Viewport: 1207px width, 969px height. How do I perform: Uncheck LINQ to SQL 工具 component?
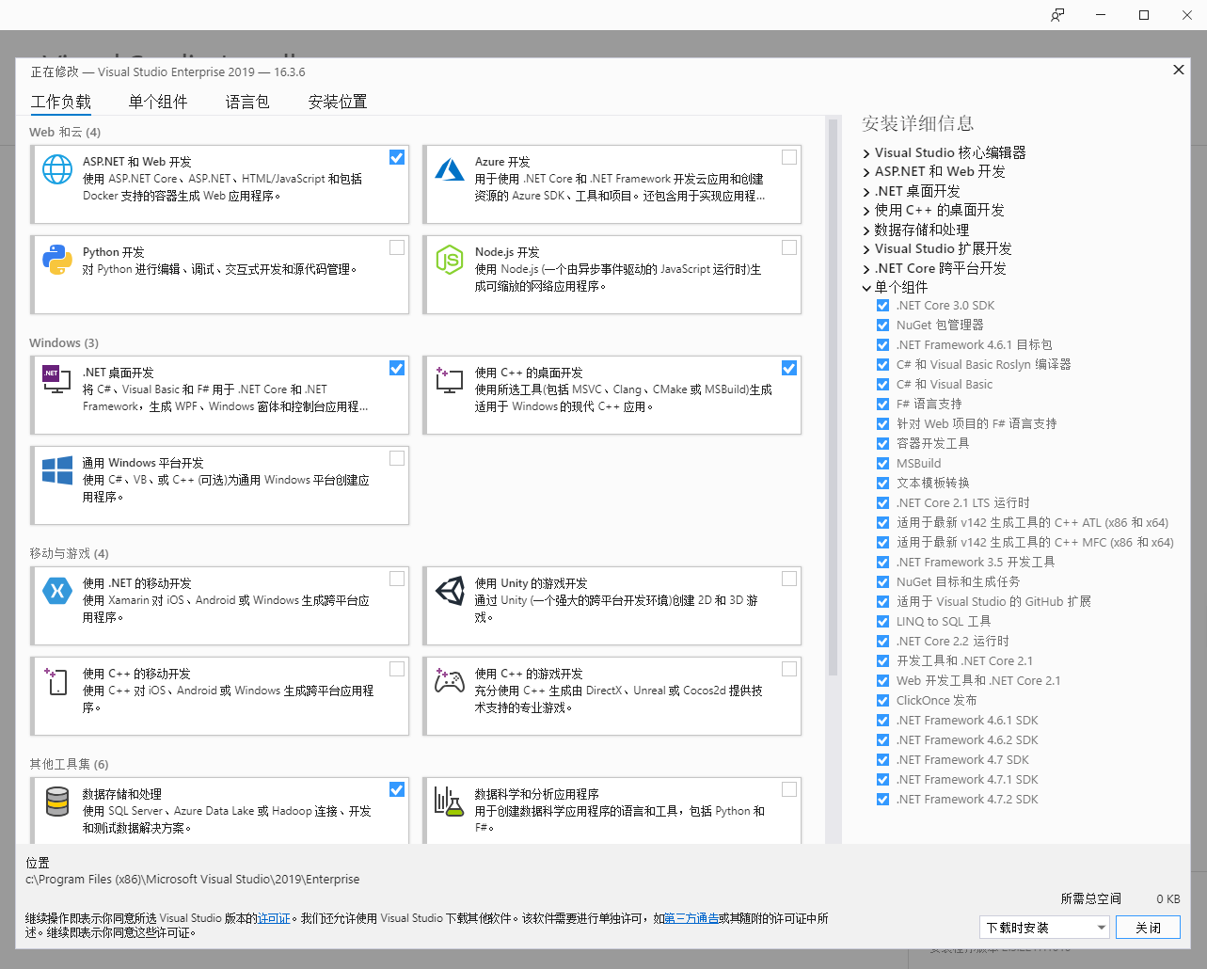pyautogui.click(x=882, y=621)
